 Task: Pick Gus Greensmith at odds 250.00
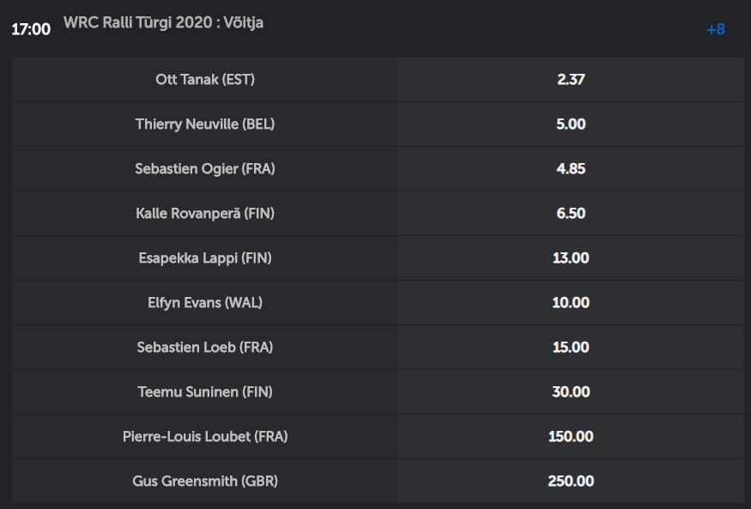click(571, 481)
